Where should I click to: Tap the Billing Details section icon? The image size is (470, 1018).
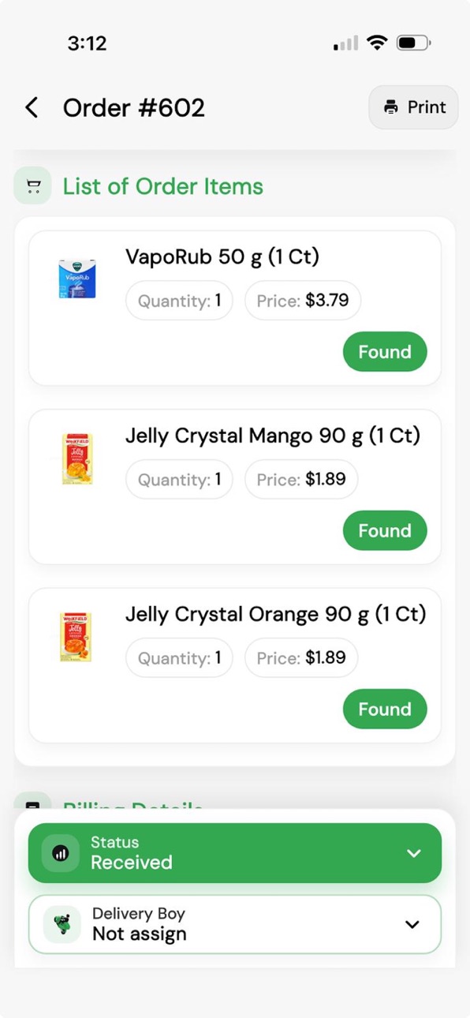tap(33, 801)
